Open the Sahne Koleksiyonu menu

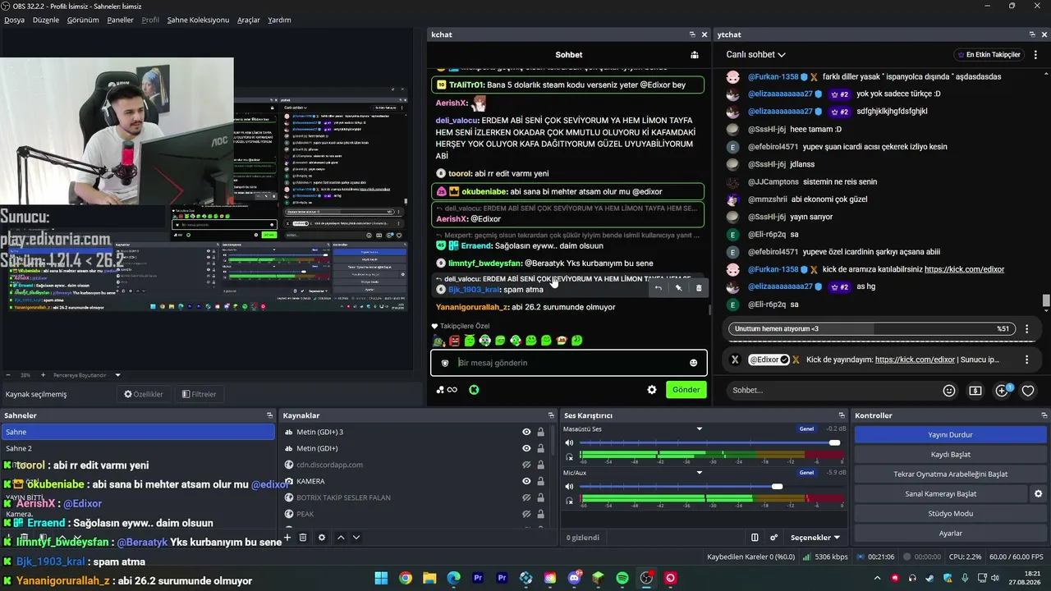tap(198, 20)
